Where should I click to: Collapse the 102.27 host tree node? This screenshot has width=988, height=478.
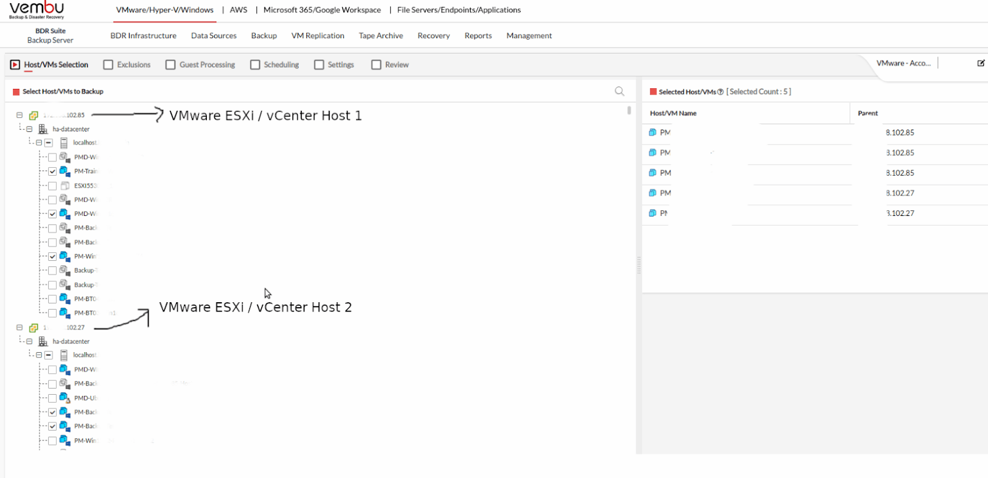pos(19,328)
